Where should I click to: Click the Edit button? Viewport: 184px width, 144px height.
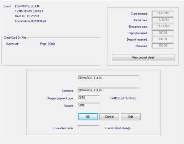coord(130,117)
